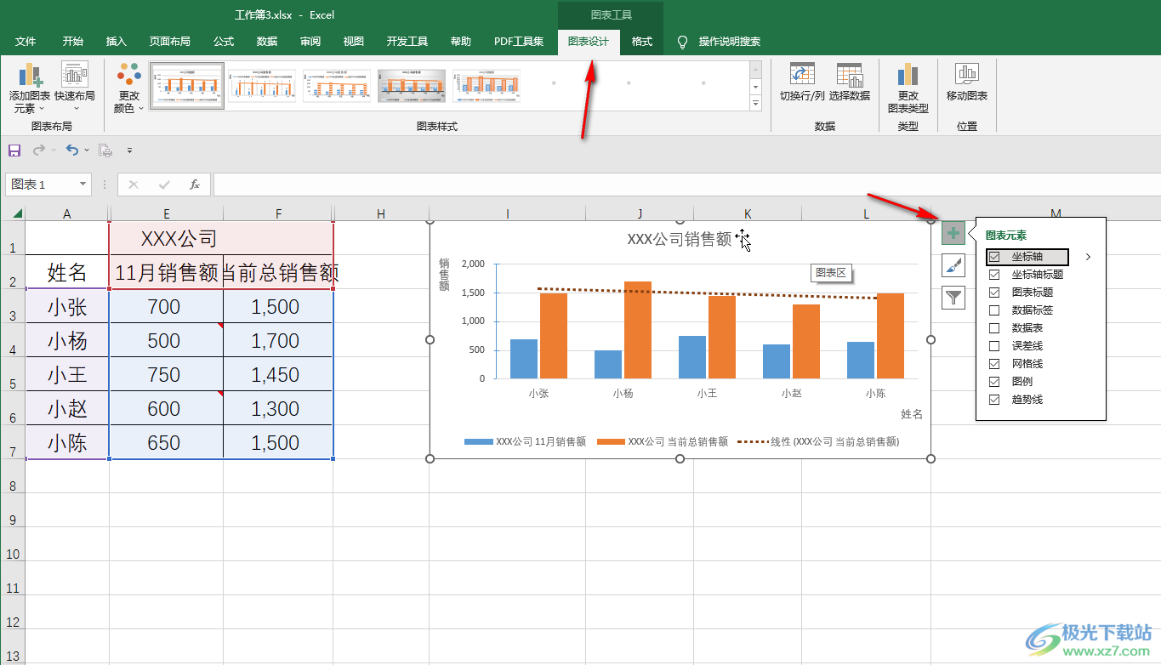Switch to the 开始 tab
This screenshot has height=665, width=1161.
73,41
